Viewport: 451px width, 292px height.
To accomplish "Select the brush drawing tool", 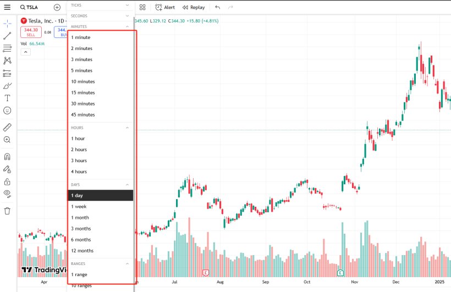I will [8, 86].
